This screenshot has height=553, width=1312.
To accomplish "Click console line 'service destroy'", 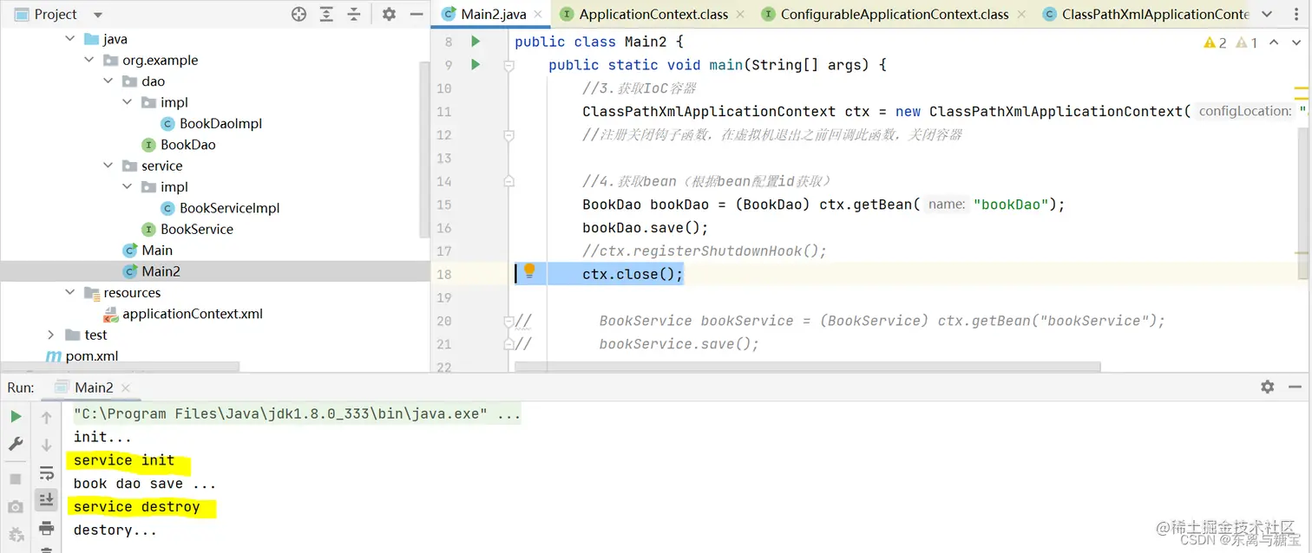I will coord(136,507).
